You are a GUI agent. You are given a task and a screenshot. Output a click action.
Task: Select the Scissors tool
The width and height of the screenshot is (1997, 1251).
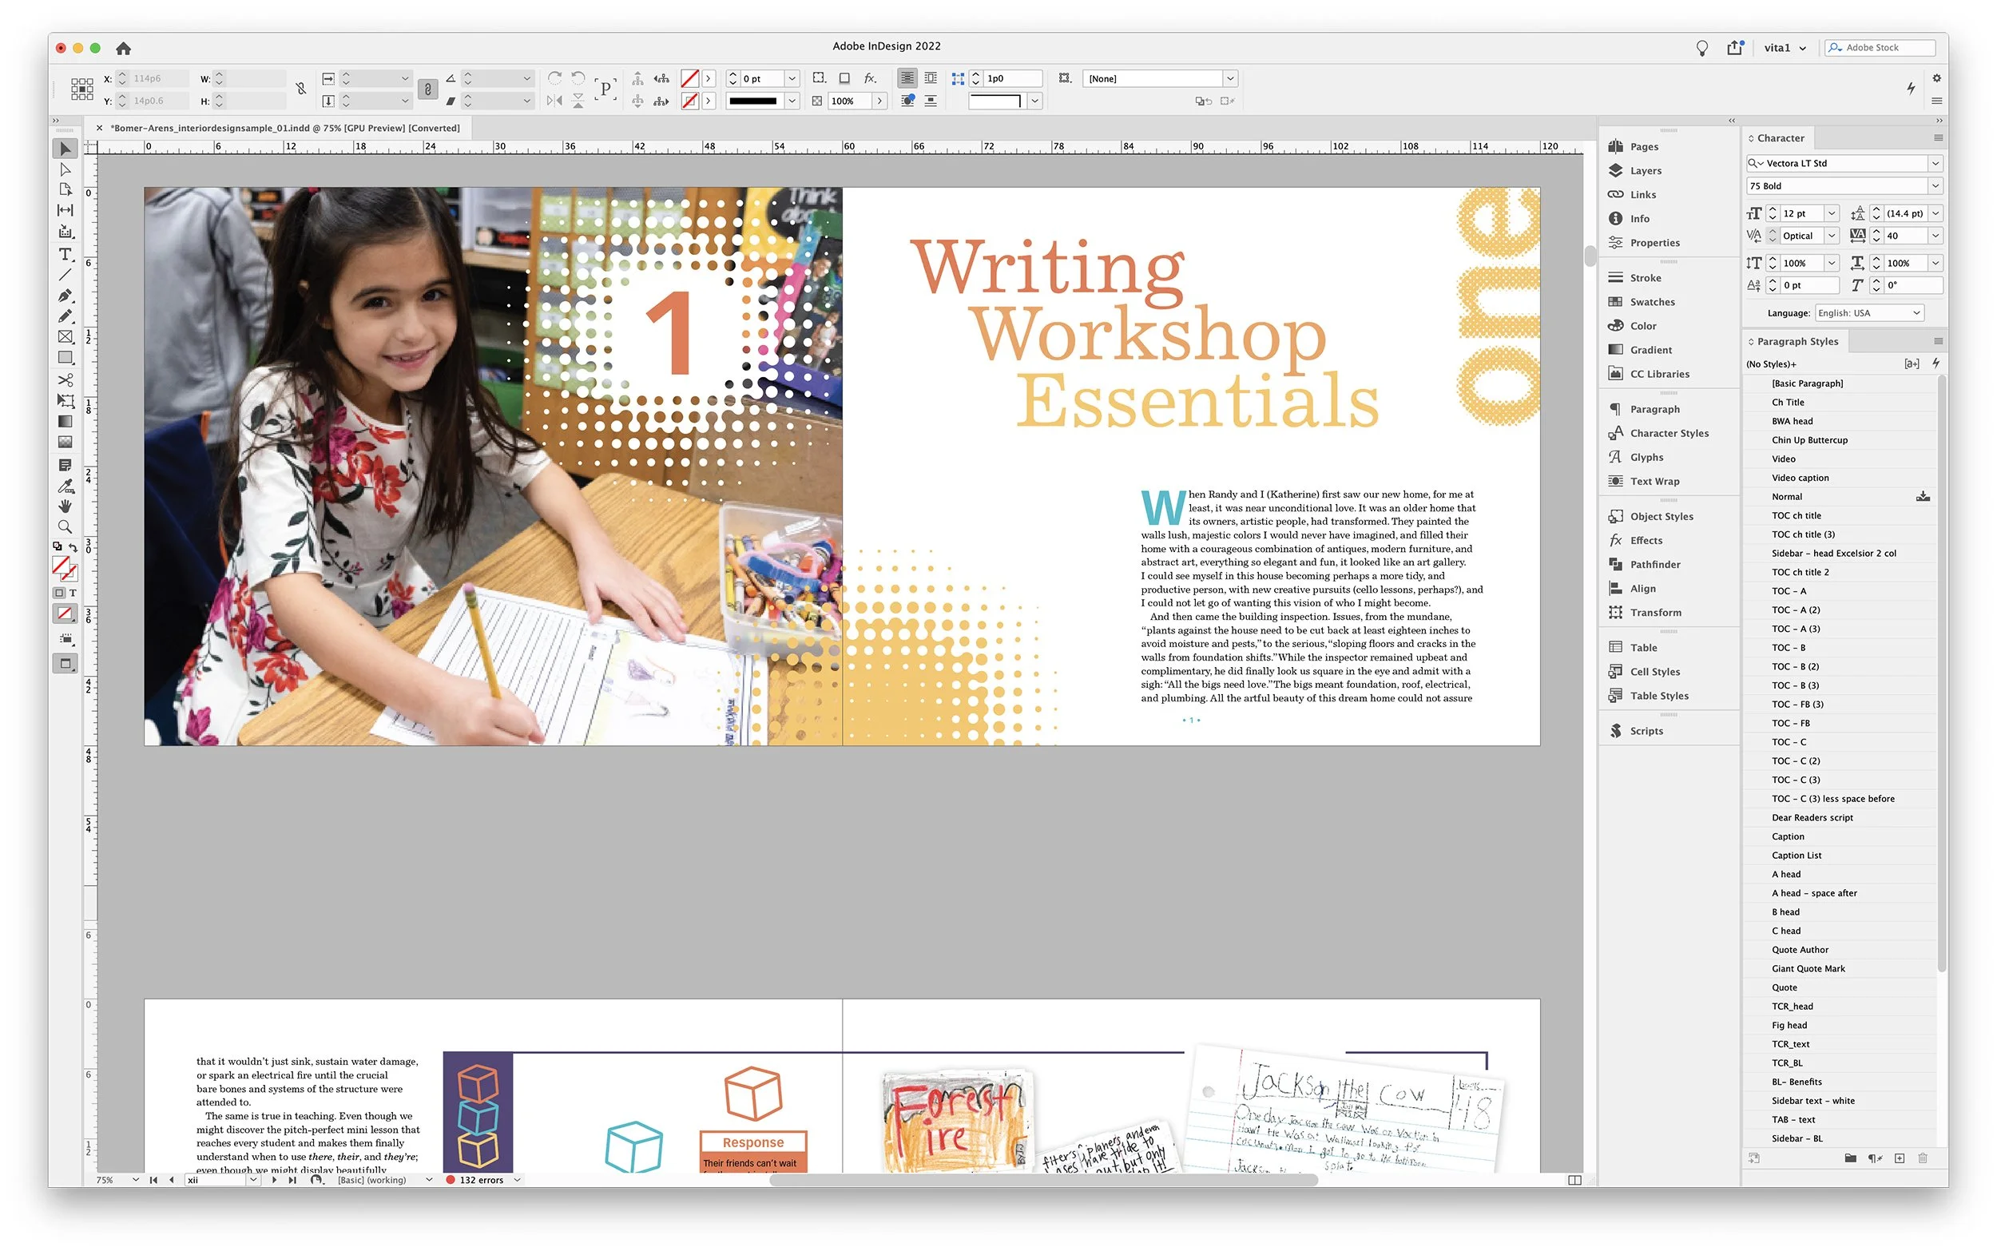(x=66, y=379)
